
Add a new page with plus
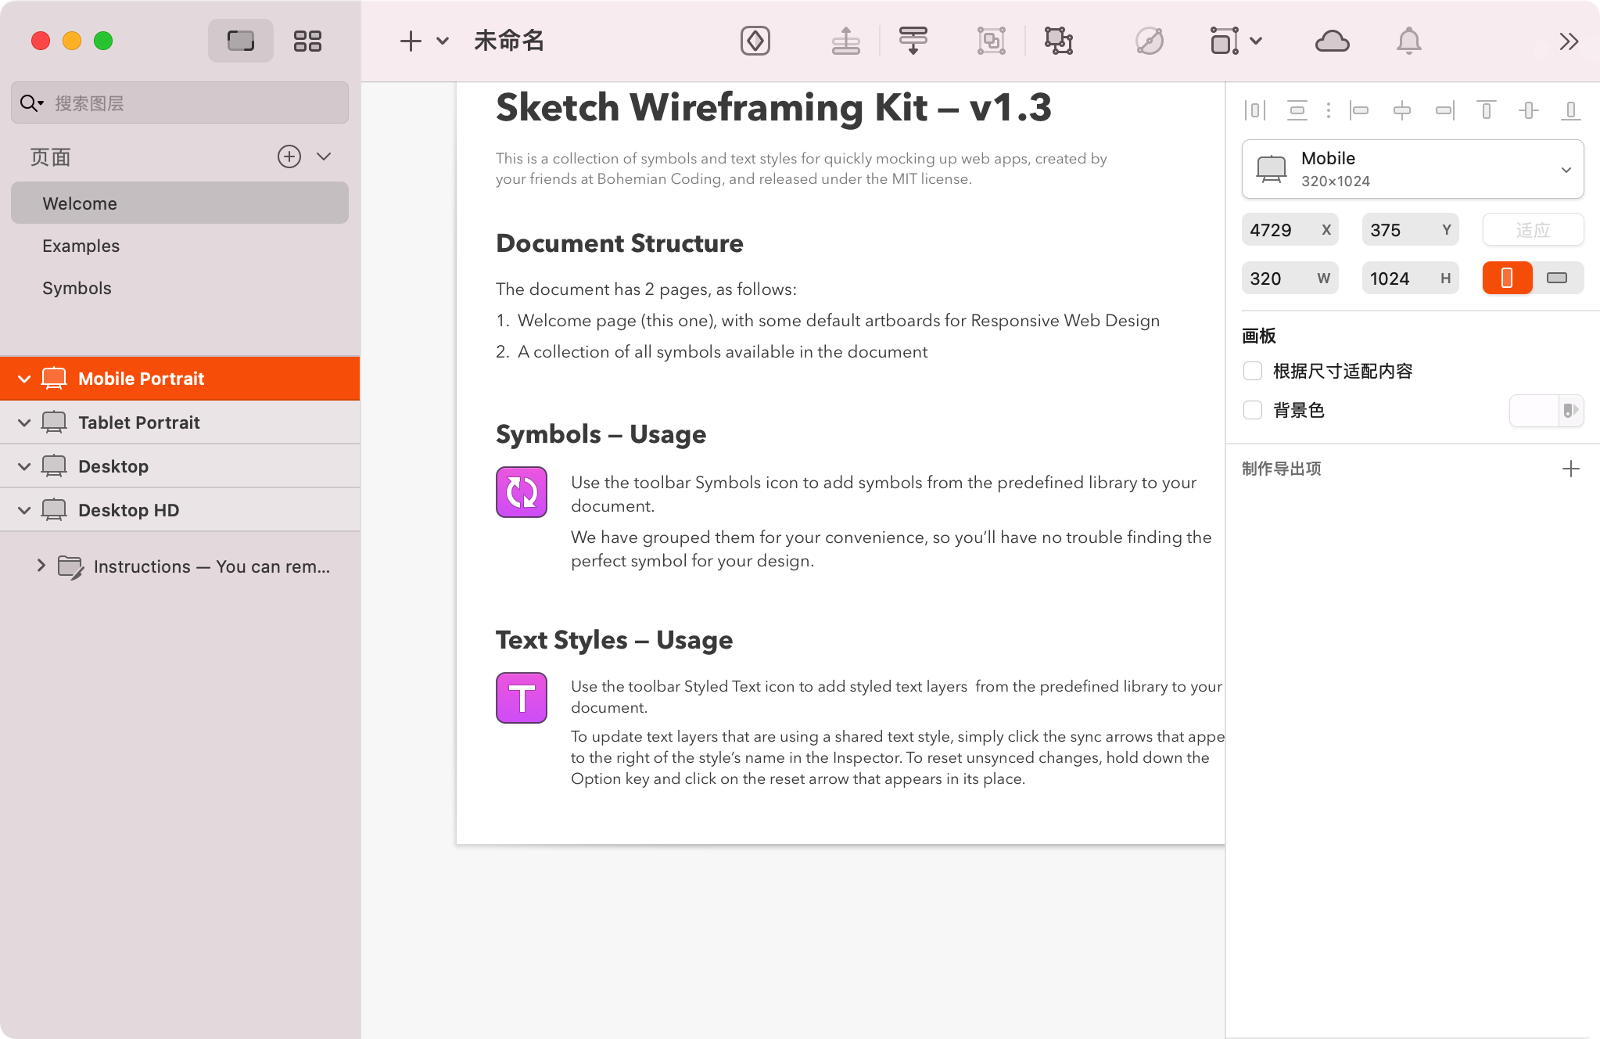coord(289,156)
